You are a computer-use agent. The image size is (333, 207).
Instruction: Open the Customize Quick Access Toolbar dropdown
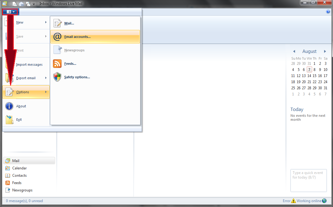pyautogui.click(x=34, y=4)
